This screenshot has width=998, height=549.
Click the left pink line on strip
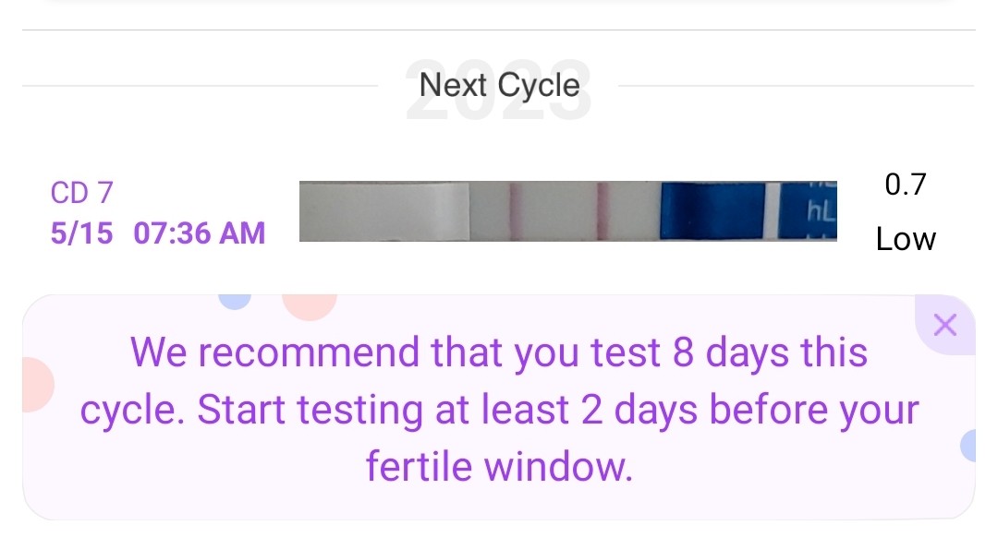coord(515,211)
